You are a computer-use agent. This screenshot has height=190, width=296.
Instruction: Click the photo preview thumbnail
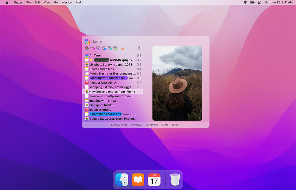(177, 83)
